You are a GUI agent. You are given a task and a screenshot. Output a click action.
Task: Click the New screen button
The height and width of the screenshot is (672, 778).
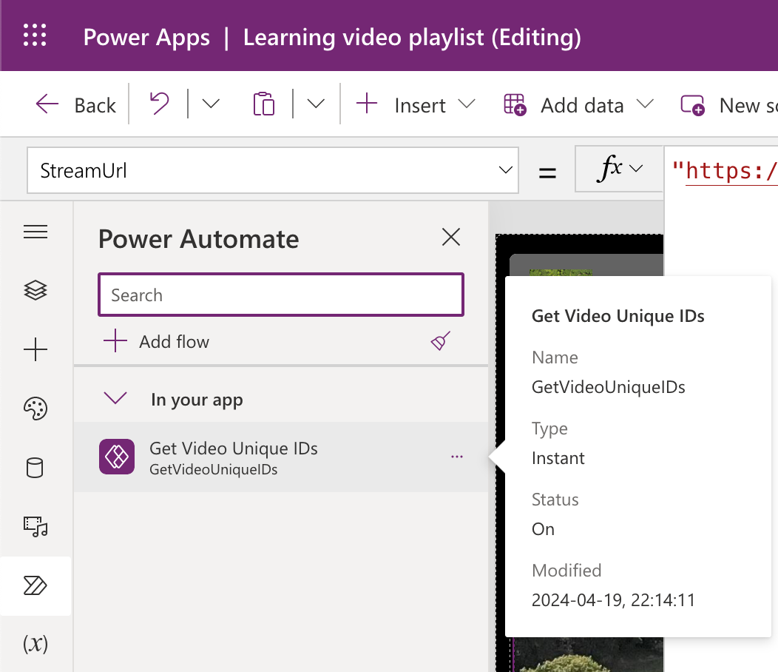(728, 105)
